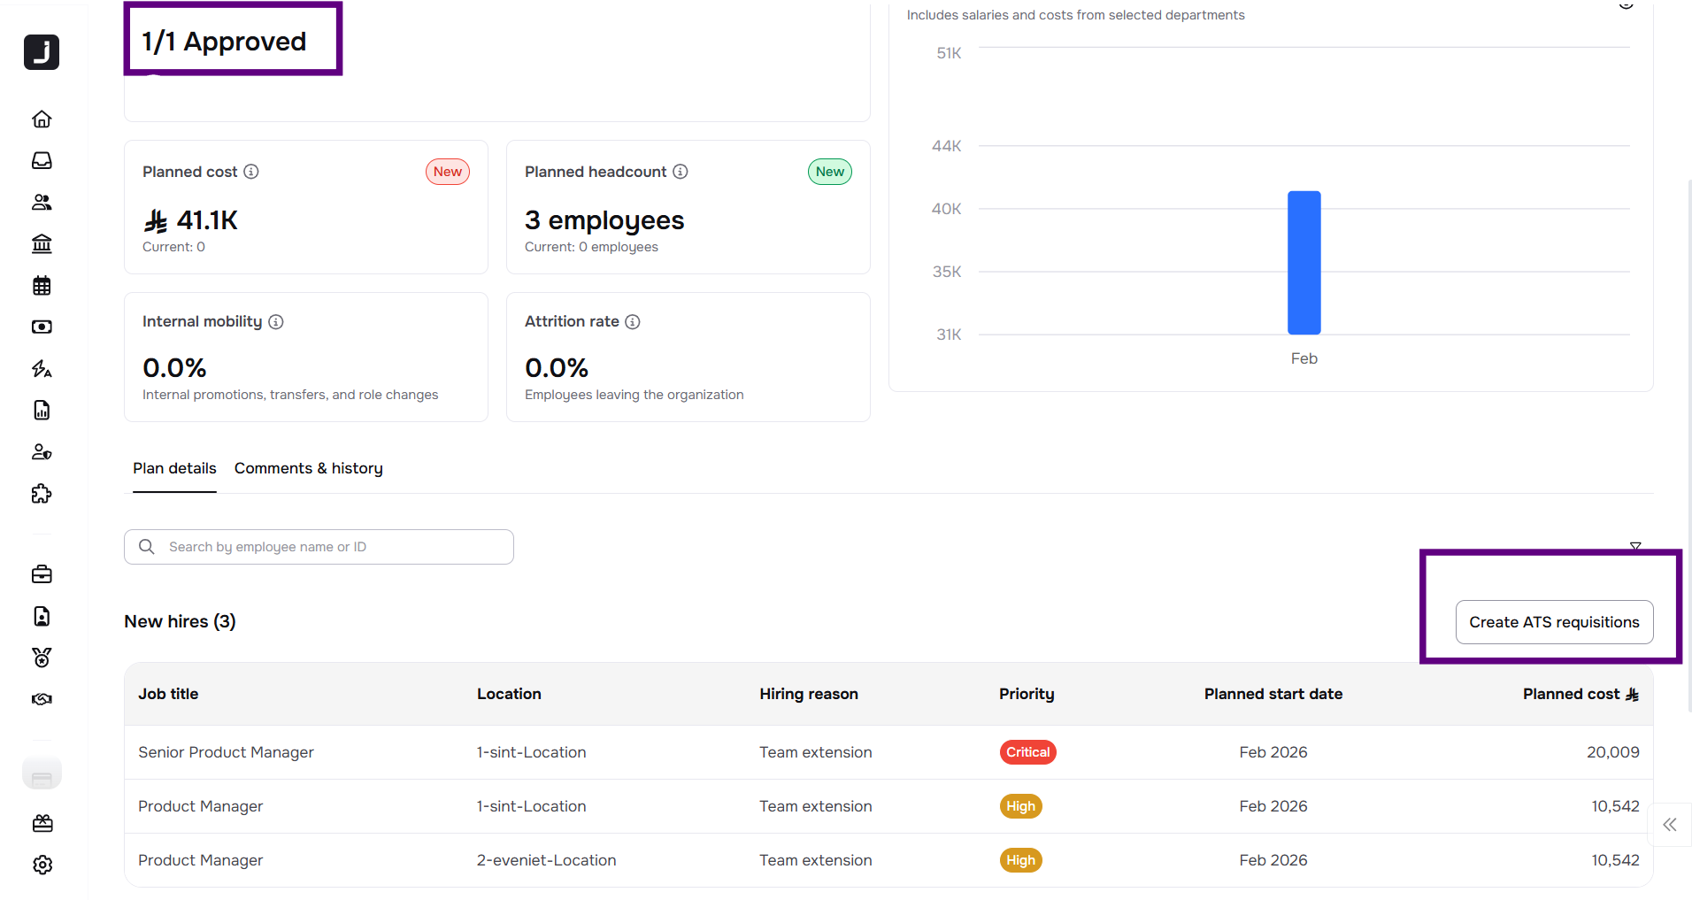Viewport: 1692px width, 900px height.
Task: Select the Plan details tab
Action: [174, 468]
